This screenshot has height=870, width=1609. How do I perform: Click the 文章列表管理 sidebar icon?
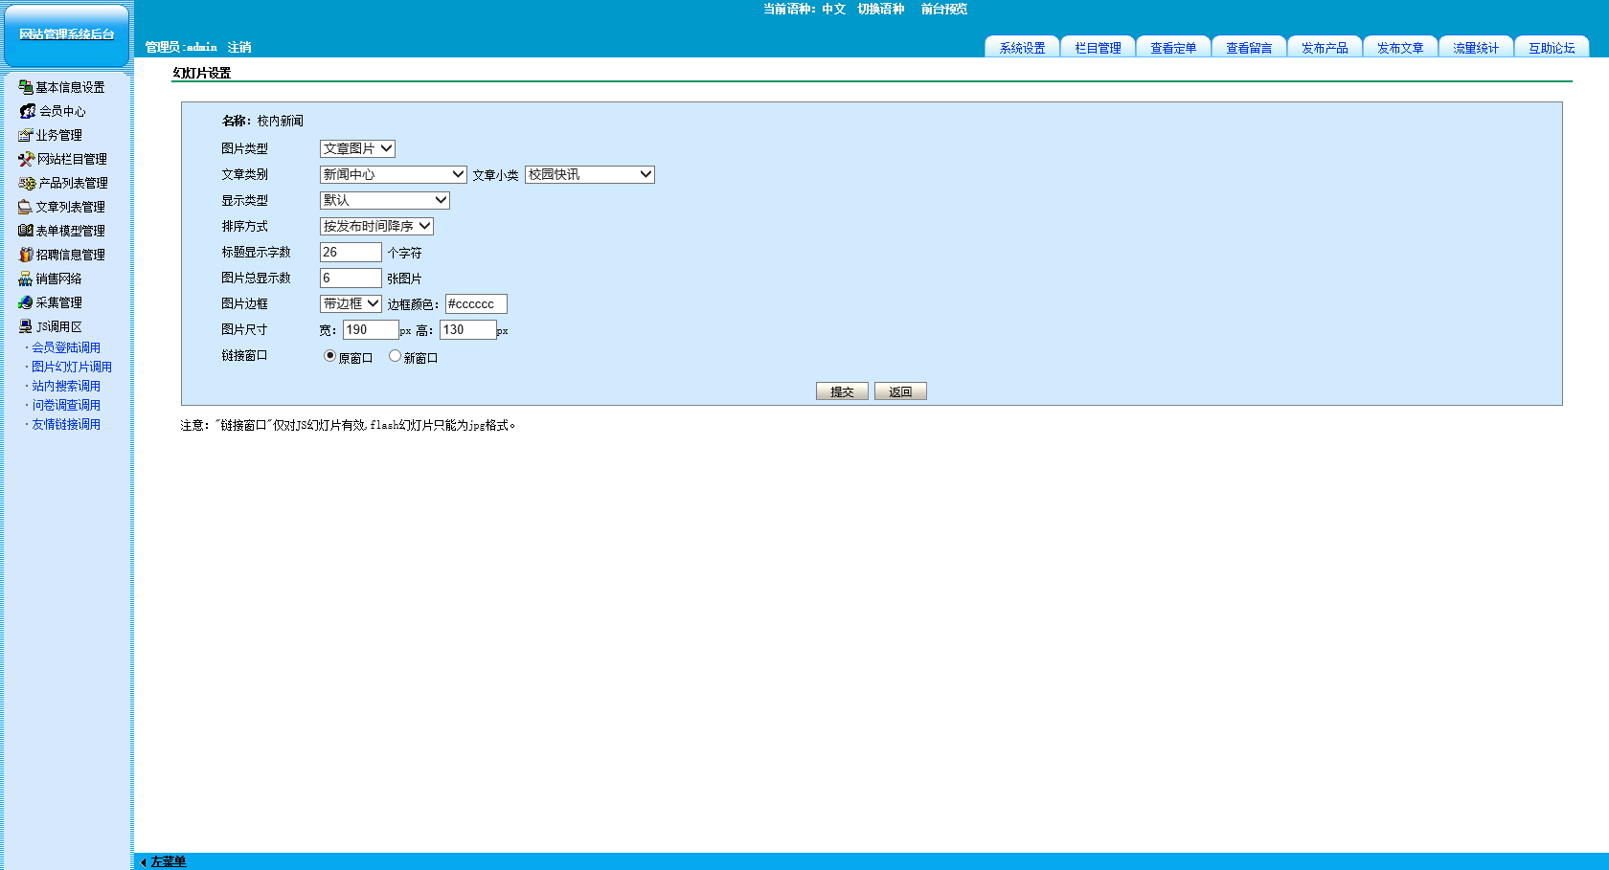(x=26, y=207)
